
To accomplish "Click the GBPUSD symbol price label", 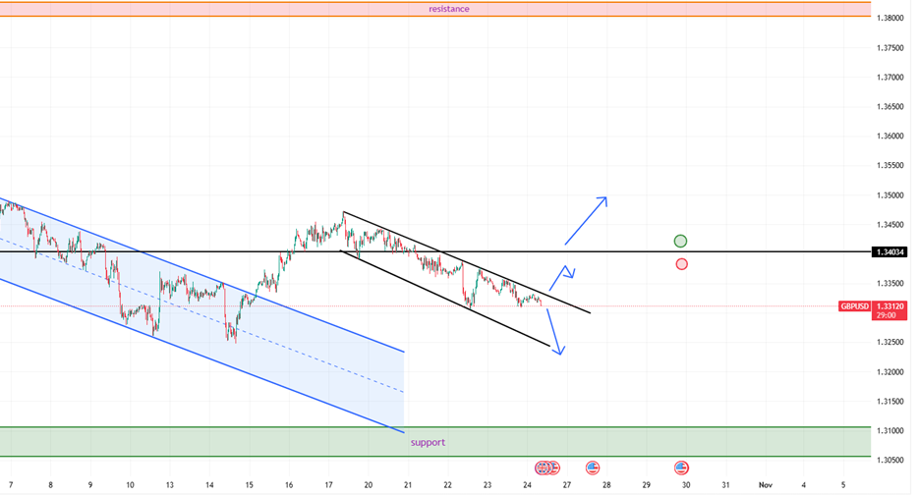I will coord(853,306).
